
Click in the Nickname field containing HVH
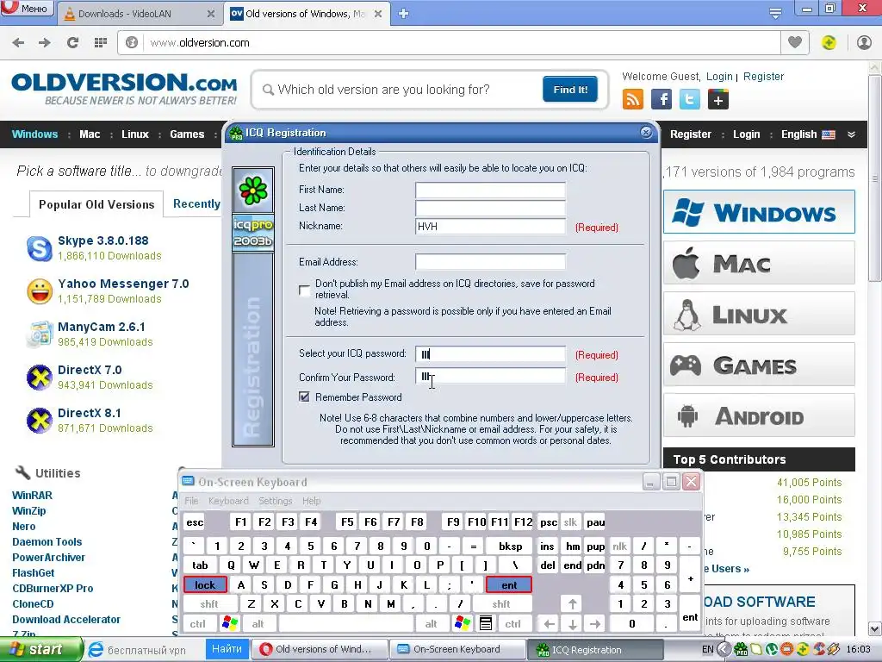490,227
